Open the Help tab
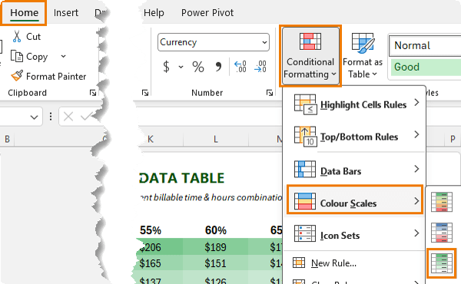The width and height of the screenshot is (461, 284). click(154, 12)
